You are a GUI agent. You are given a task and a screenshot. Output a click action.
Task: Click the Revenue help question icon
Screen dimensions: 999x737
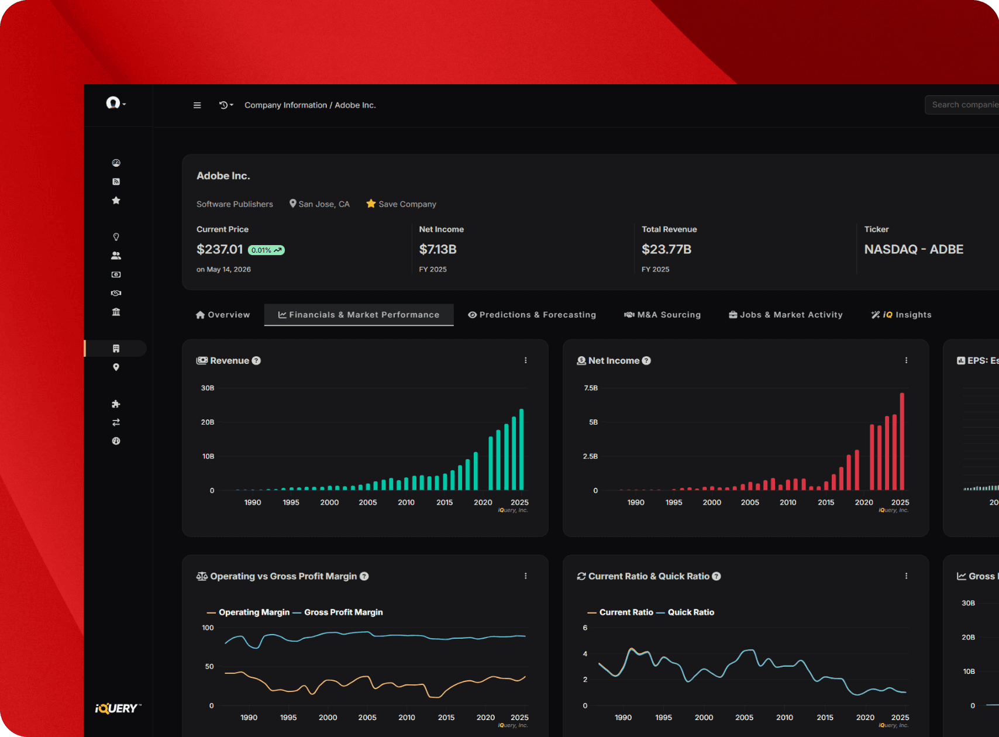click(x=256, y=361)
